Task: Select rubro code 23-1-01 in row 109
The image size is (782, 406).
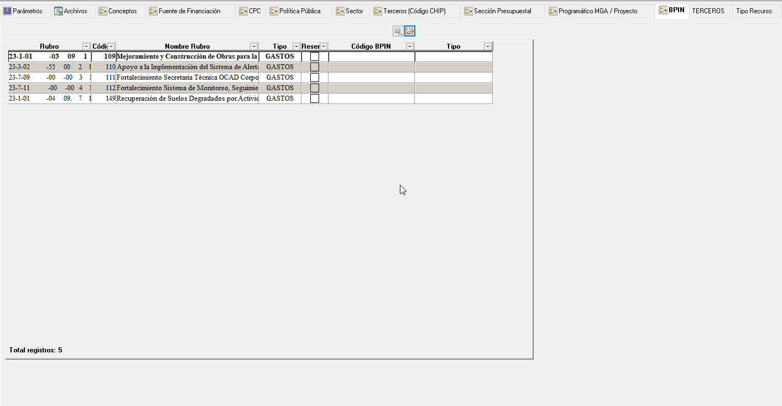Action: (x=20, y=56)
